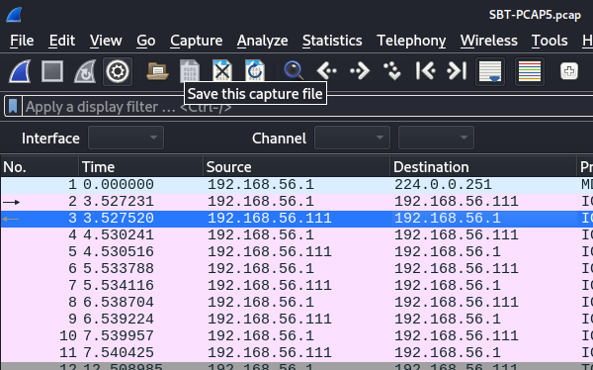Sort by the No. column header
This screenshot has height=370, width=593.
(x=40, y=166)
